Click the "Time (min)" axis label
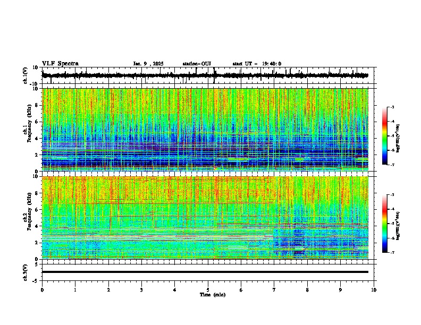The image size is (421, 325). pos(213,295)
